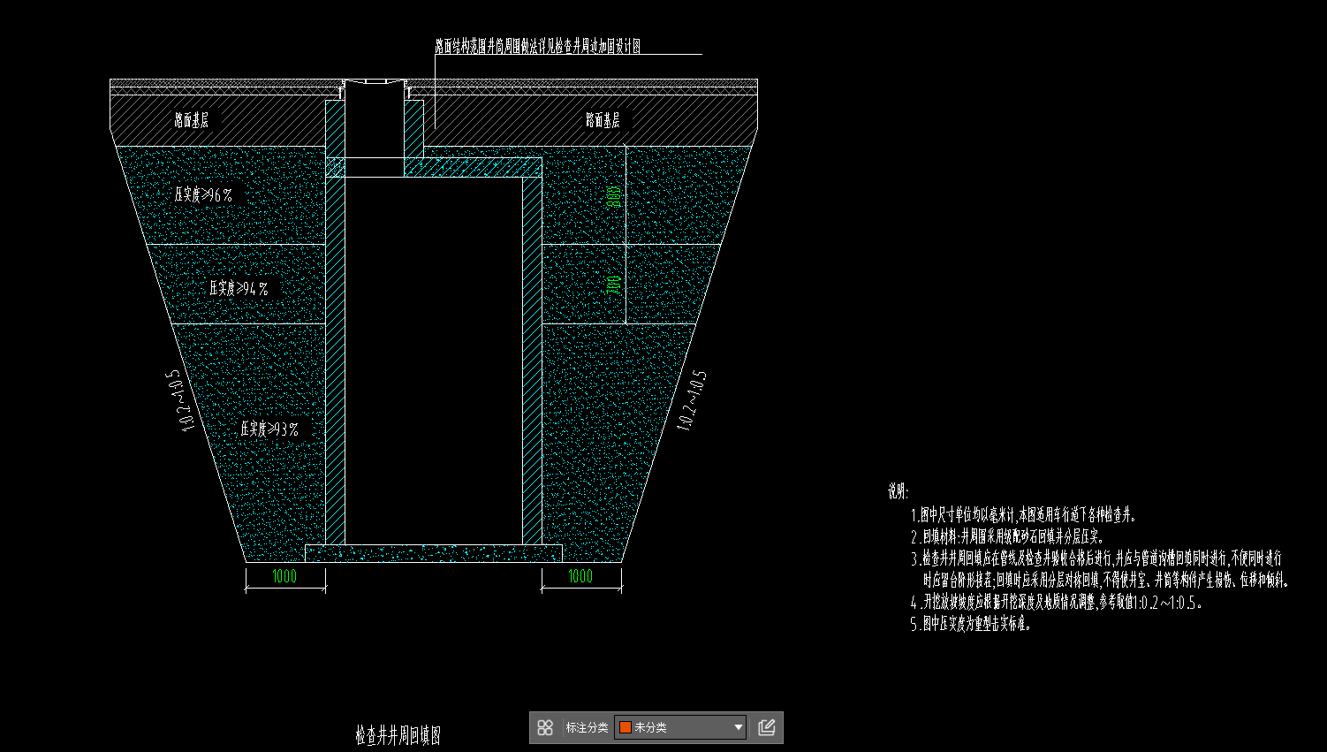Select note 1 about 图中尺寸单位
The height and width of the screenshot is (752, 1327).
pyautogui.click(x=1023, y=514)
